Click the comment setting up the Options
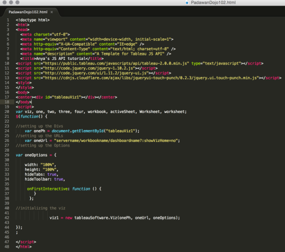This screenshot has width=285, height=252. coord(43,145)
